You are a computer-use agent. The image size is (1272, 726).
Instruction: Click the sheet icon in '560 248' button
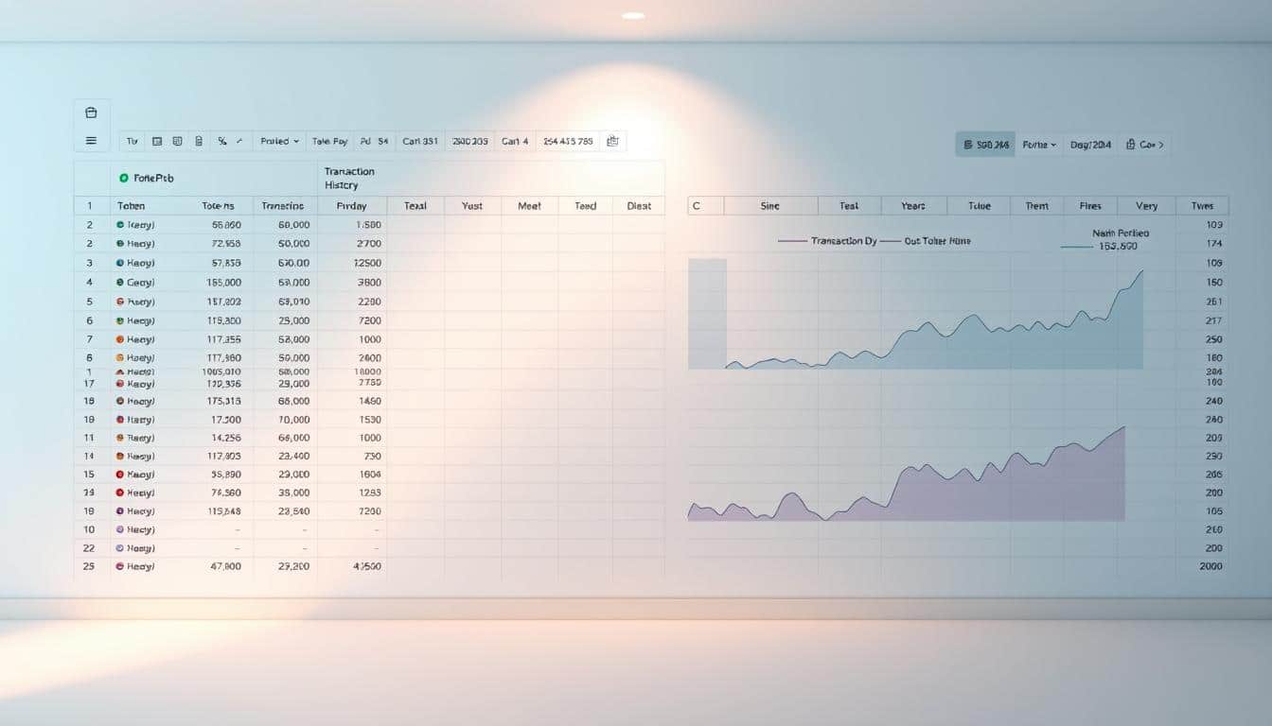tap(968, 145)
